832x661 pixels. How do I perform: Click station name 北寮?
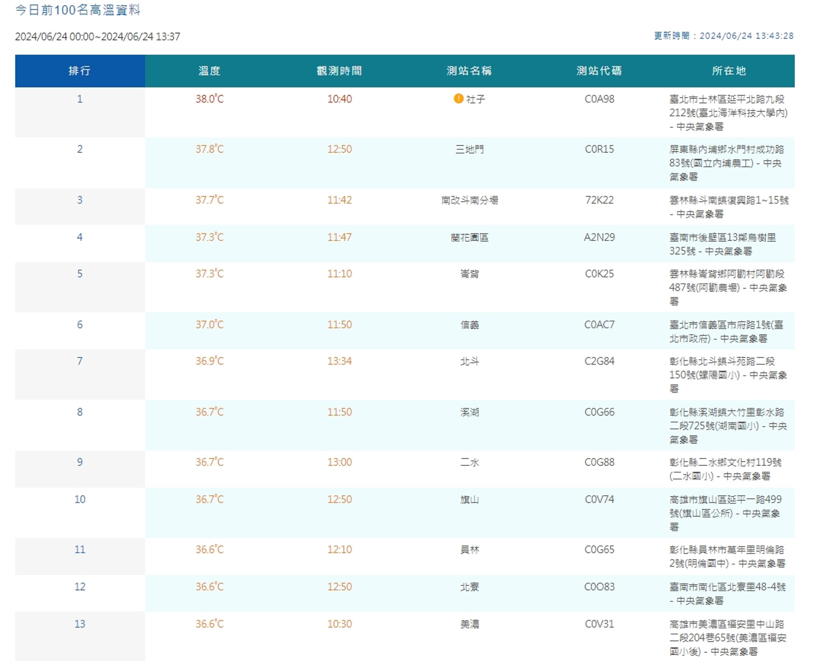click(469, 587)
